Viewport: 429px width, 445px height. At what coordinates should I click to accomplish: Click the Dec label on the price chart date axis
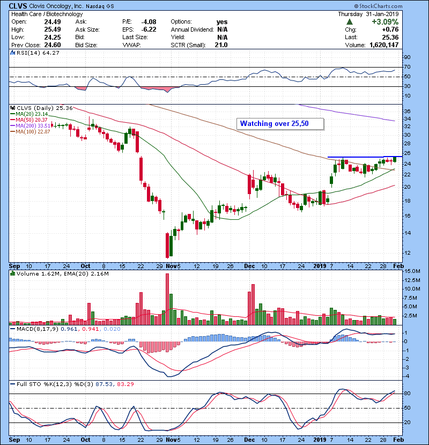coord(249,266)
